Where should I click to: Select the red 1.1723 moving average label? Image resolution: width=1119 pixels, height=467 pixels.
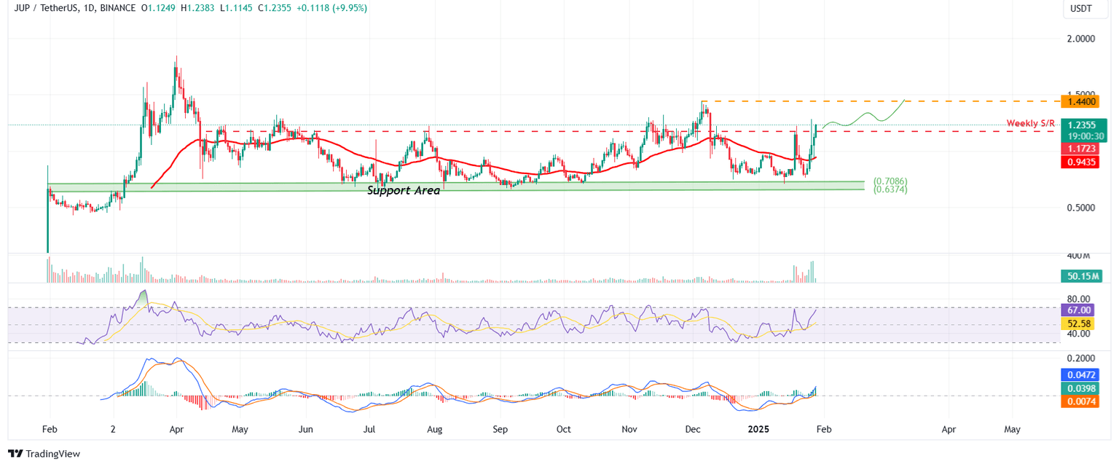coord(1081,149)
